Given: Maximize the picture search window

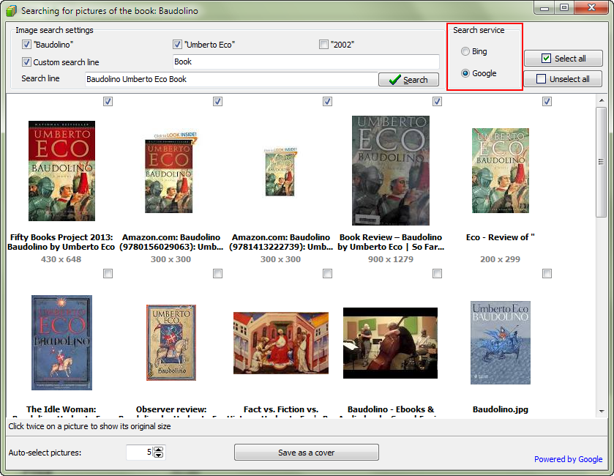Looking at the screenshot, I should (564, 7).
